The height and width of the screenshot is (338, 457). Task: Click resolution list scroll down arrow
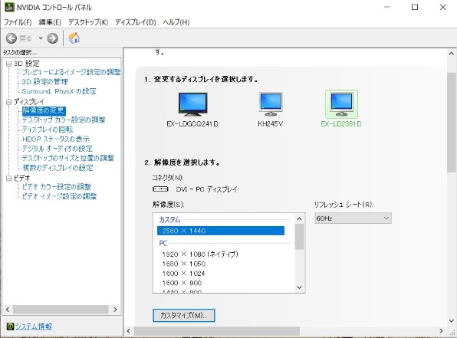(299, 287)
